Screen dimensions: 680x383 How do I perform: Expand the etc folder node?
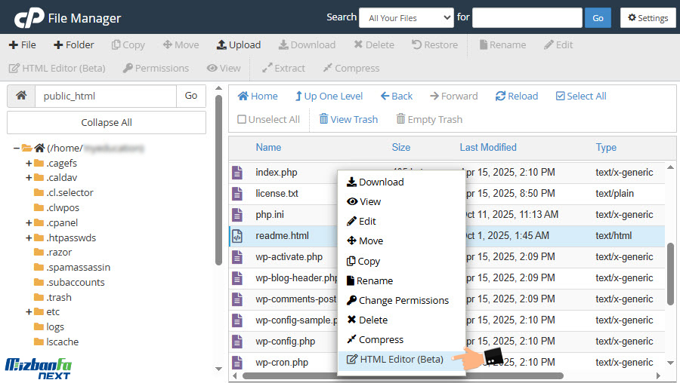pos(29,311)
